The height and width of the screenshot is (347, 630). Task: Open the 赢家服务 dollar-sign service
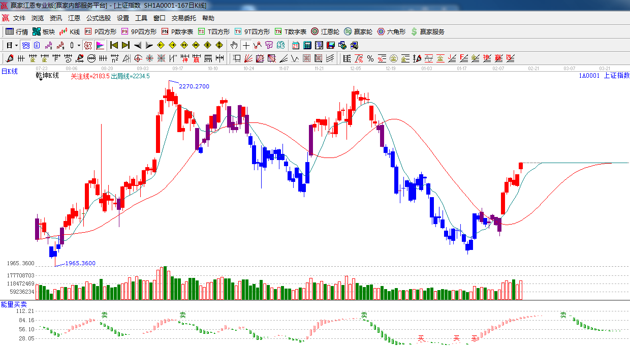(x=427, y=31)
